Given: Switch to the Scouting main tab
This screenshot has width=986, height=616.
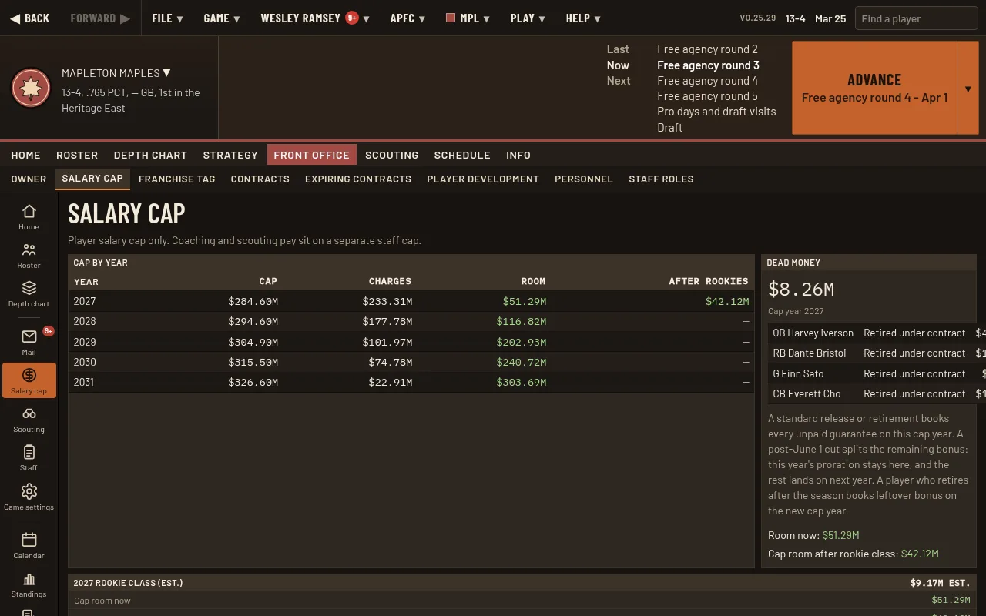Looking at the screenshot, I should click(x=391, y=155).
